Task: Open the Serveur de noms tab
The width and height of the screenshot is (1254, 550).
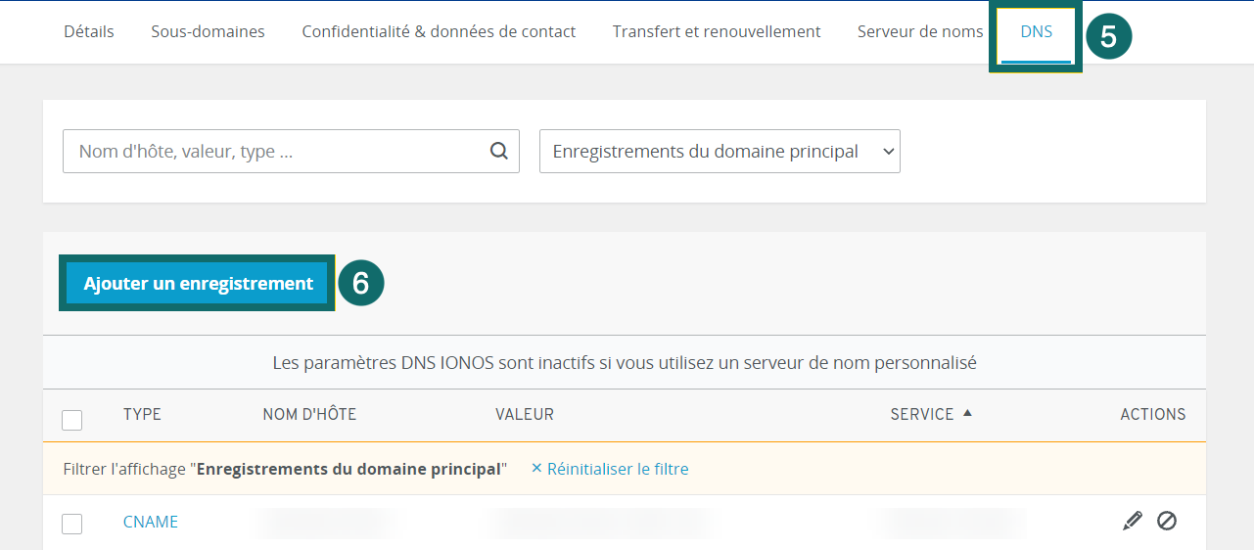Action: point(920,31)
